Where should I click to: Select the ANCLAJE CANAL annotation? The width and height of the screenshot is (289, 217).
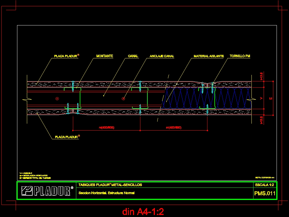162,56
